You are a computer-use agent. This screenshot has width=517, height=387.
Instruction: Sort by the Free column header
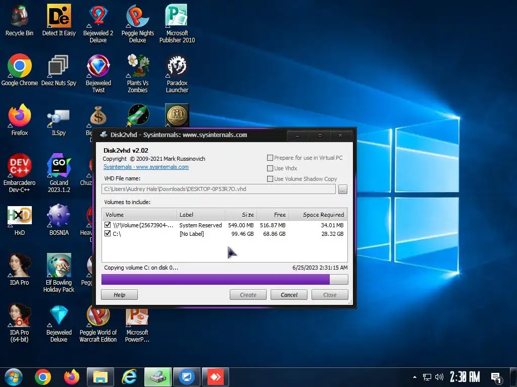[x=273, y=215]
